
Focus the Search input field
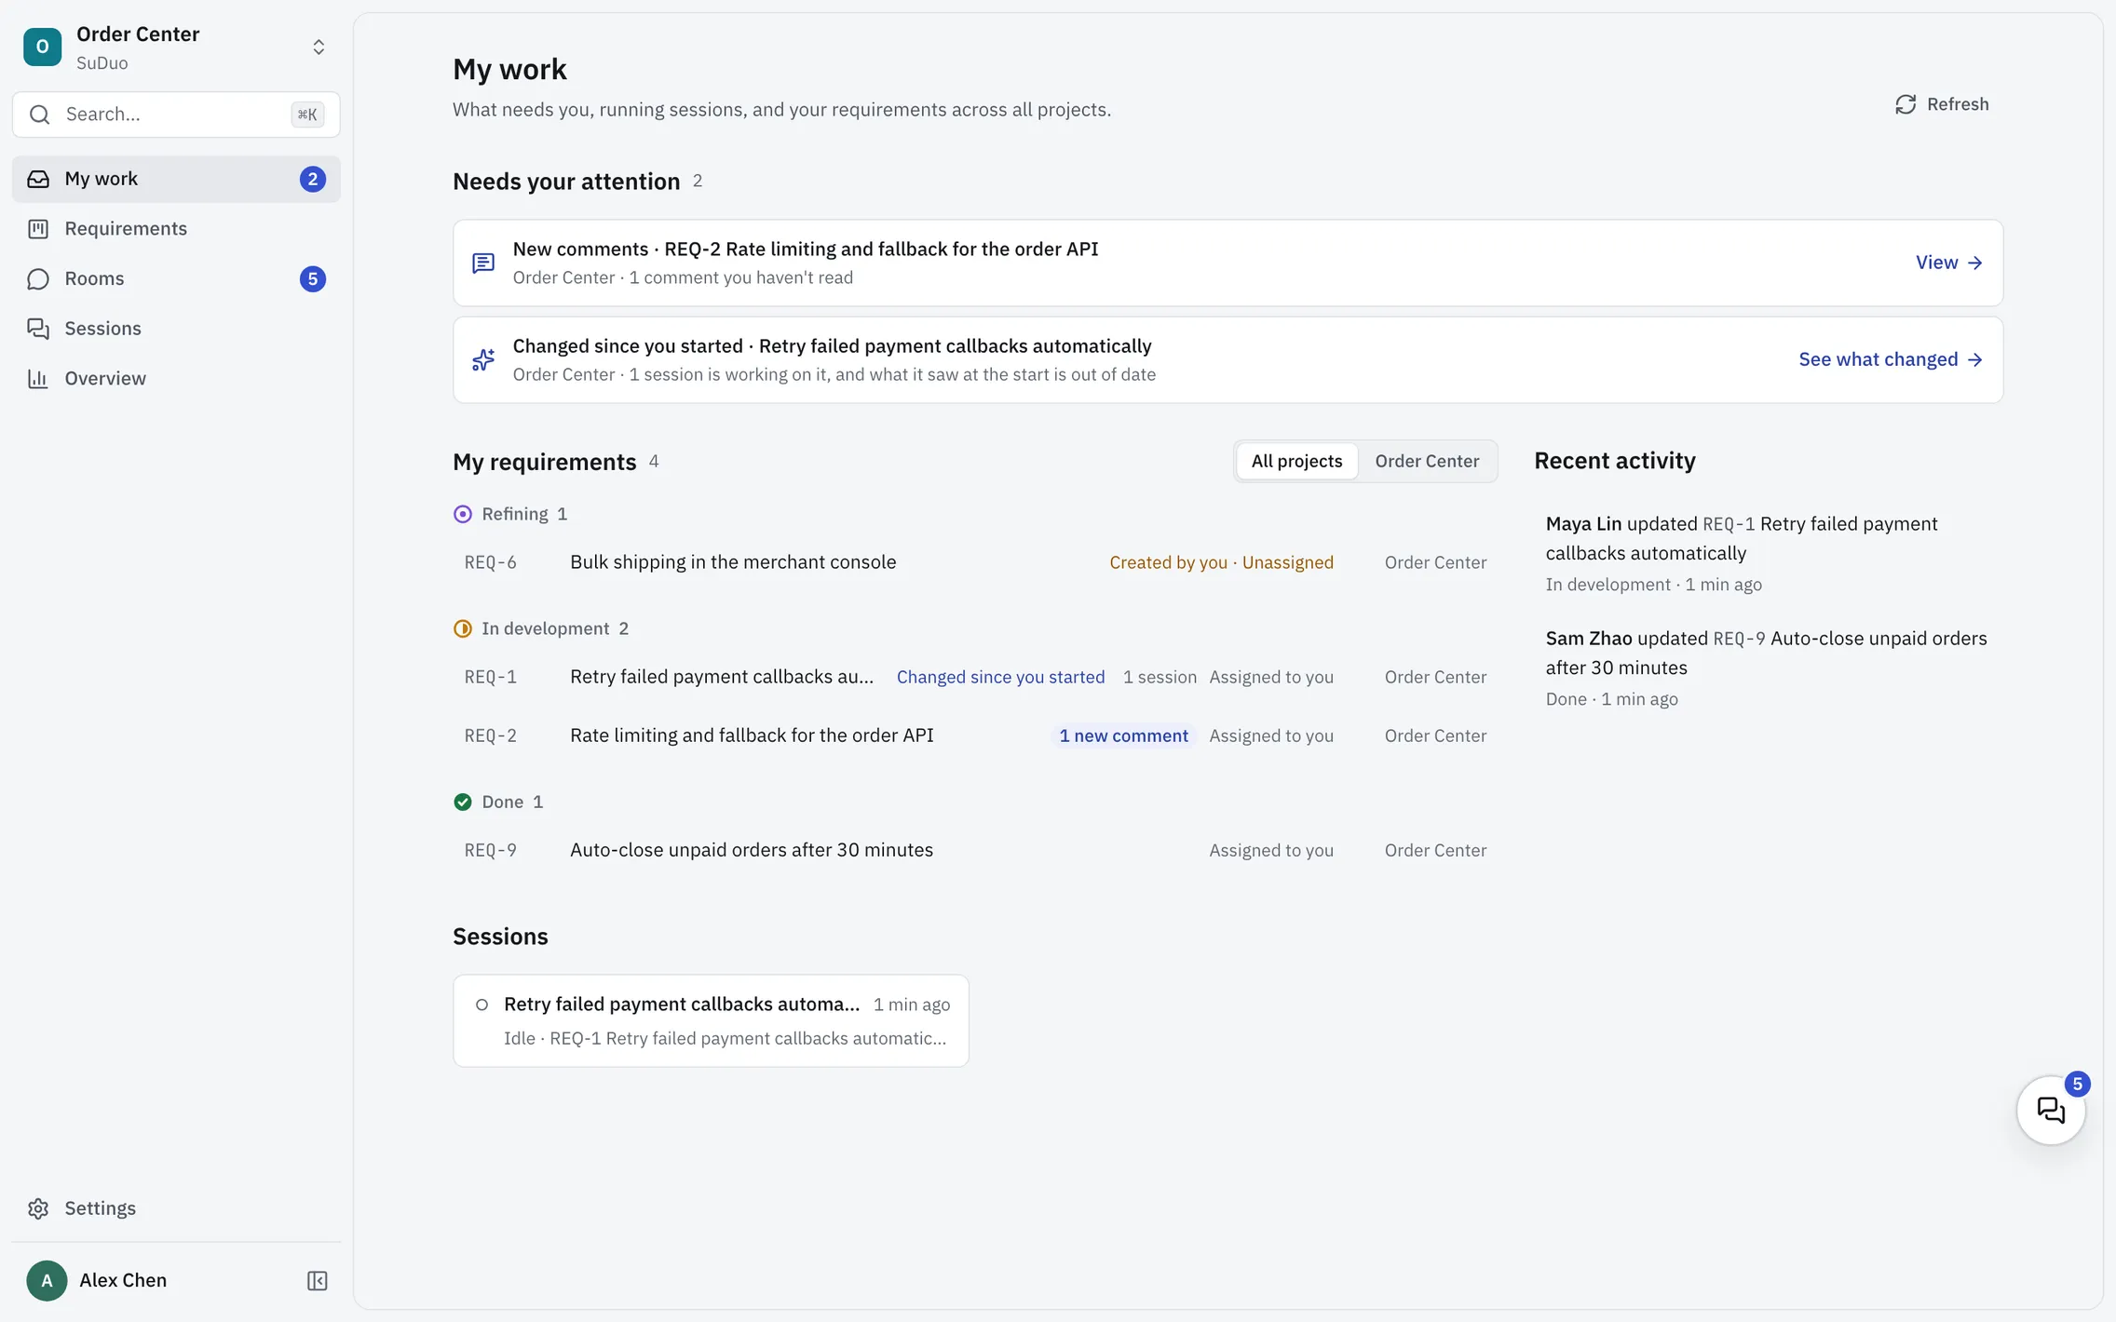(x=176, y=115)
